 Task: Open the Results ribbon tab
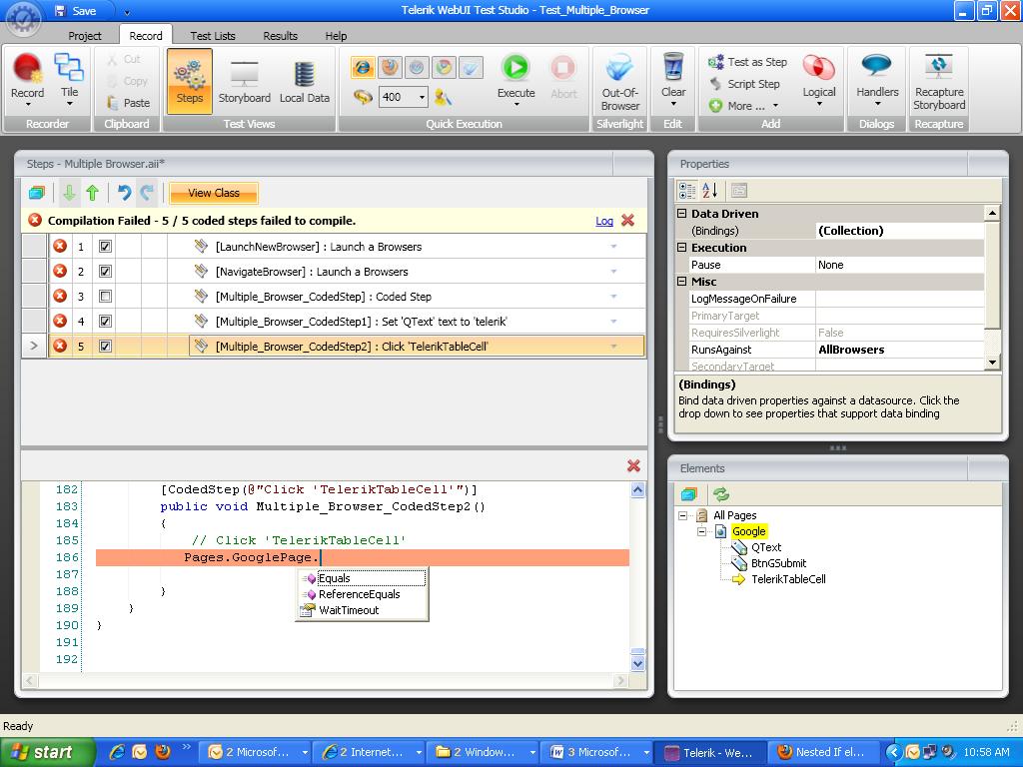(280, 36)
